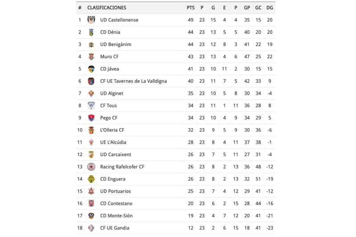356x237 pixels.
Task: Click the Muro CF team crest
Action: point(91,56)
